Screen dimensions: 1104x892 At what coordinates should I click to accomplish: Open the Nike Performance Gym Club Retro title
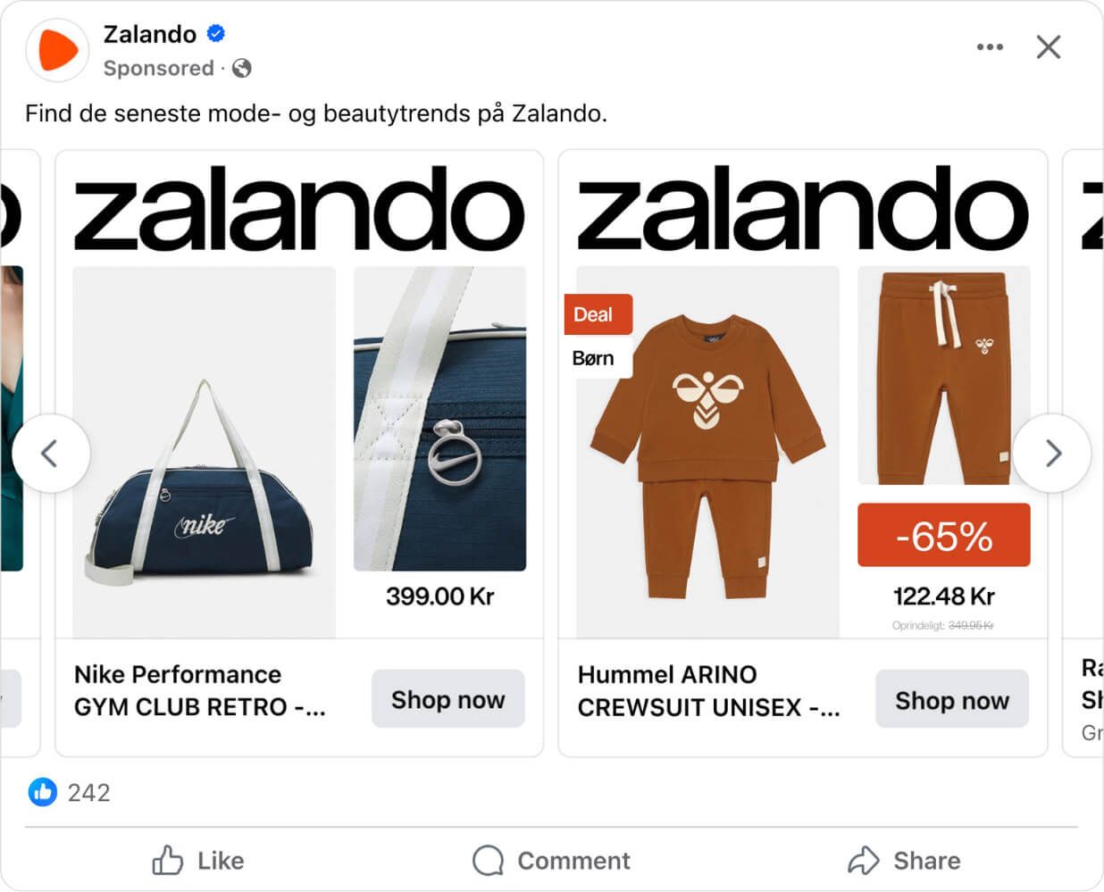point(200,690)
